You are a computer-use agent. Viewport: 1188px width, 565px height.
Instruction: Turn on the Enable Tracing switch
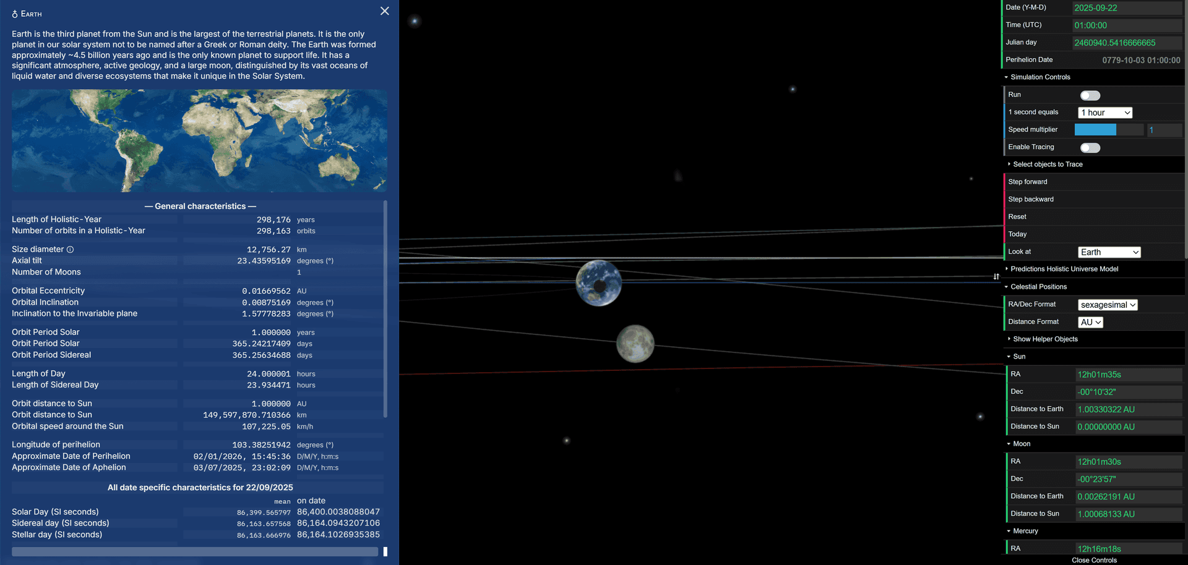[x=1090, y=148]
